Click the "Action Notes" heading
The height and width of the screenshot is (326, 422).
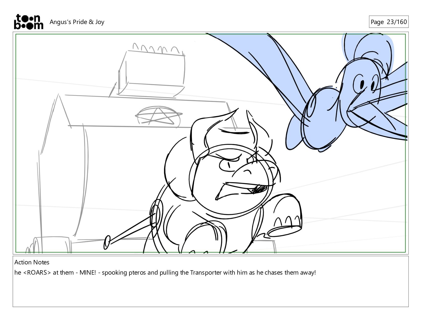click(32, 262)
